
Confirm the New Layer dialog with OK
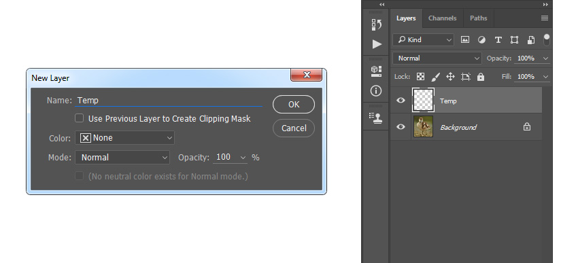294,105
